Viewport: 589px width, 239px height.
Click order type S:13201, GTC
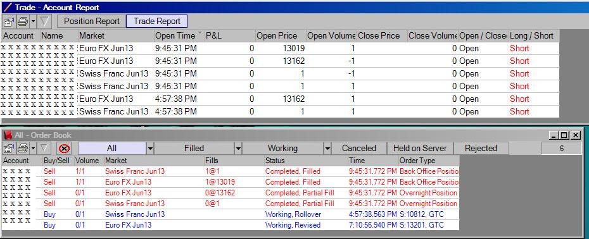pos(421,225)
